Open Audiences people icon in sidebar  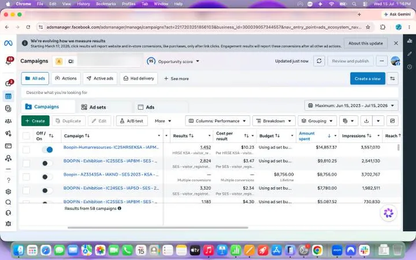coord(8,121)
